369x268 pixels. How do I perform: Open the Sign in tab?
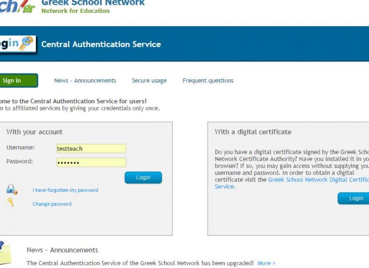pos(19,80)
